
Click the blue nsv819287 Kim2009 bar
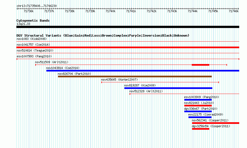click(x=168, y=88)
